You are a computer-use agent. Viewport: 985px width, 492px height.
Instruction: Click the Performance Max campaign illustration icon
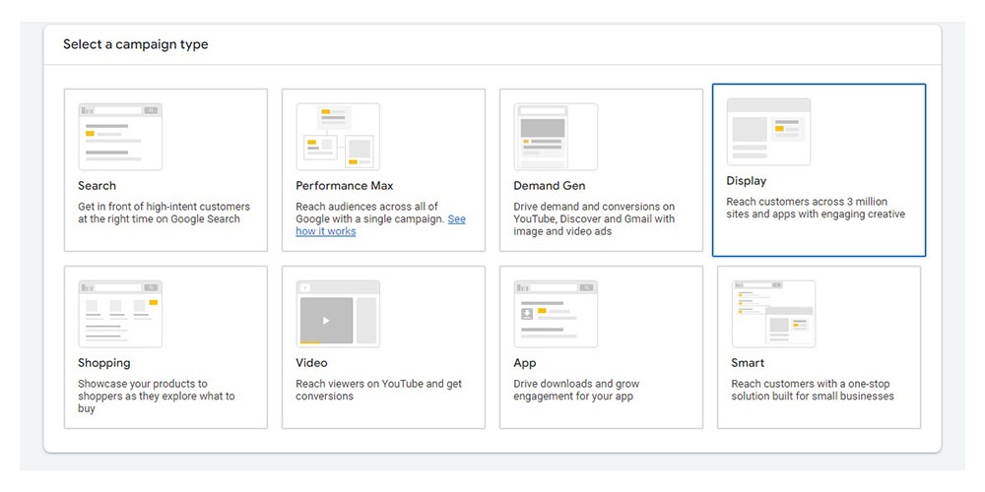click(338, 137)
